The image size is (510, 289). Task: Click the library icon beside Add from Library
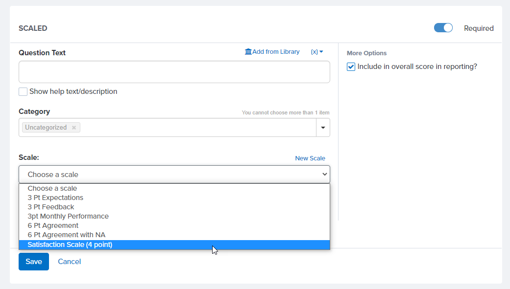[248, 52]
